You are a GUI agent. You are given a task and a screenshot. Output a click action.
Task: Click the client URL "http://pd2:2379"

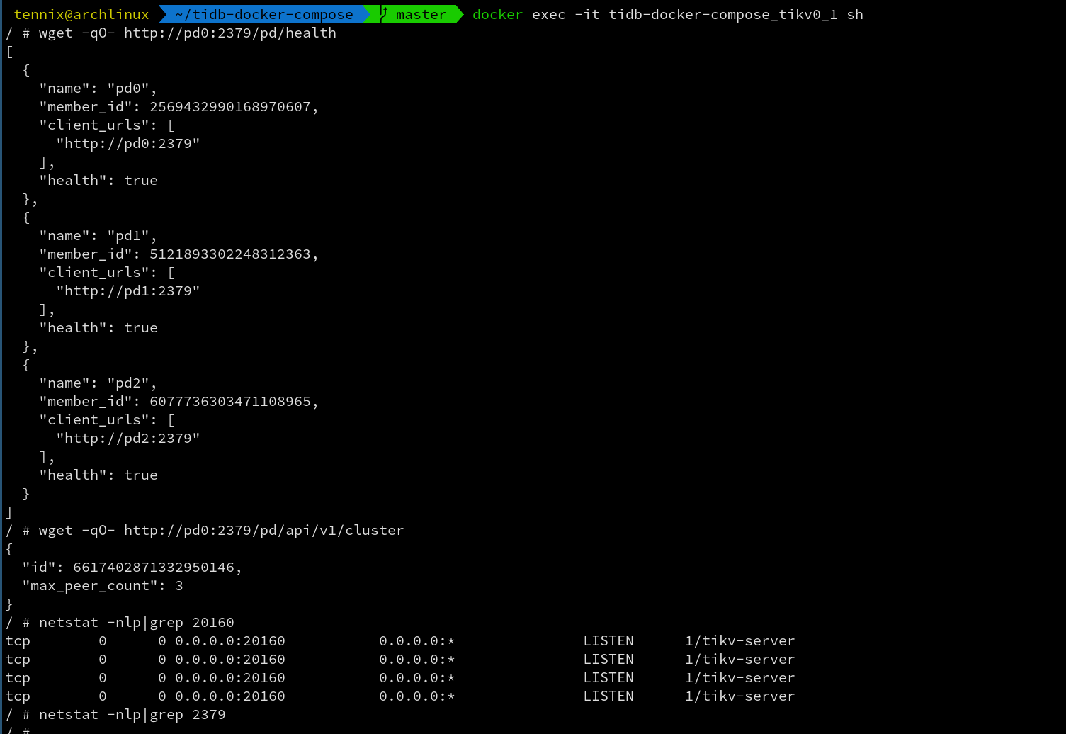[128, 438]
